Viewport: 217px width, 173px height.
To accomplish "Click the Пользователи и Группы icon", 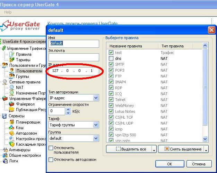I will tap(5, 65).
